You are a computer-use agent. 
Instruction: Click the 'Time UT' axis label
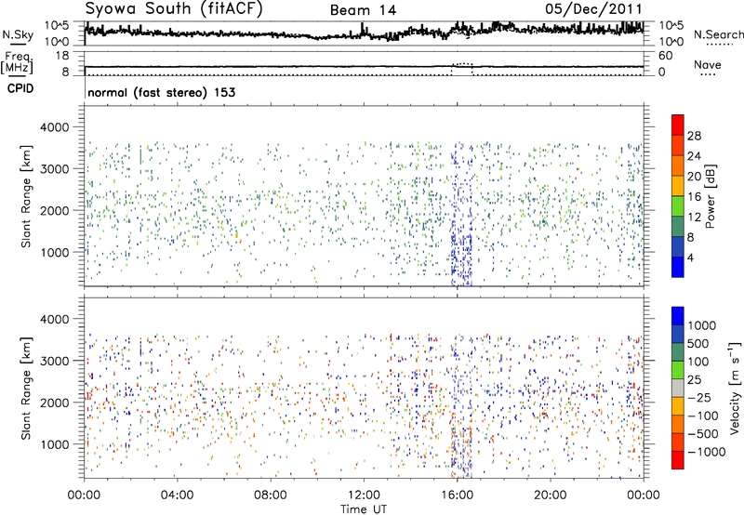364,509
